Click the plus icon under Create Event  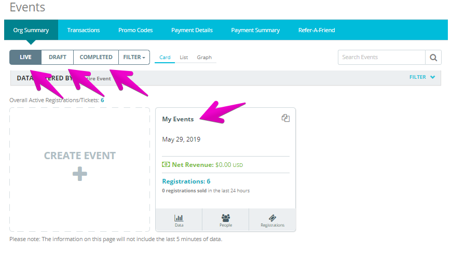click(80, 174)
